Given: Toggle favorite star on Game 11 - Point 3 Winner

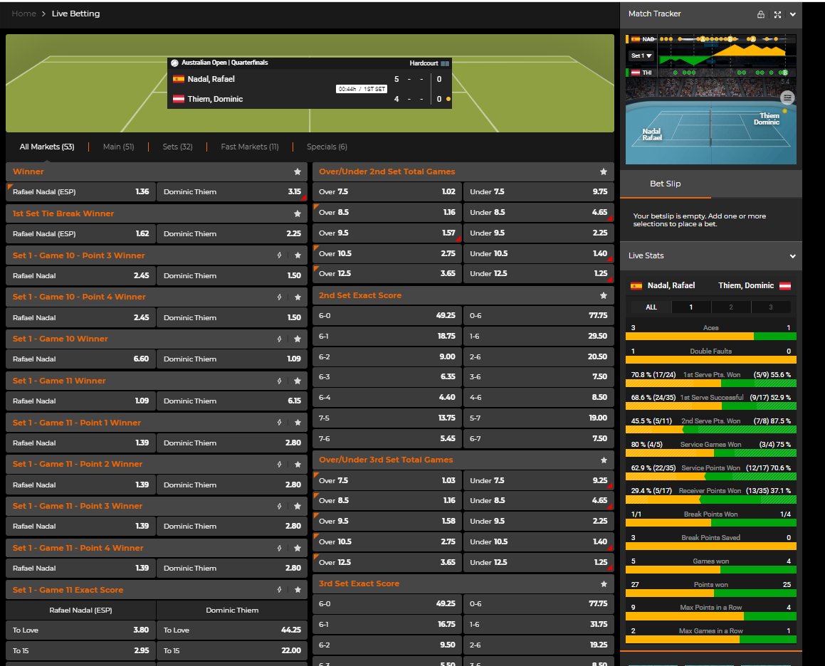Looking at the screenshot, I should [298, 506].
